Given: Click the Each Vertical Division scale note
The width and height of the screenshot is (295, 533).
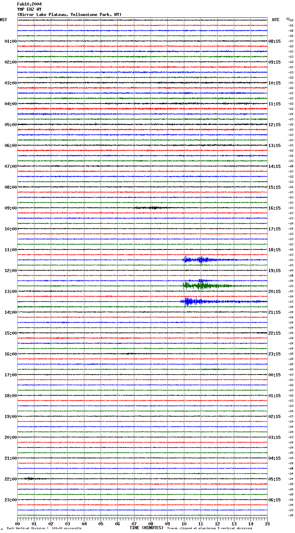Looking at the screenshot, I should click(44, 528).
